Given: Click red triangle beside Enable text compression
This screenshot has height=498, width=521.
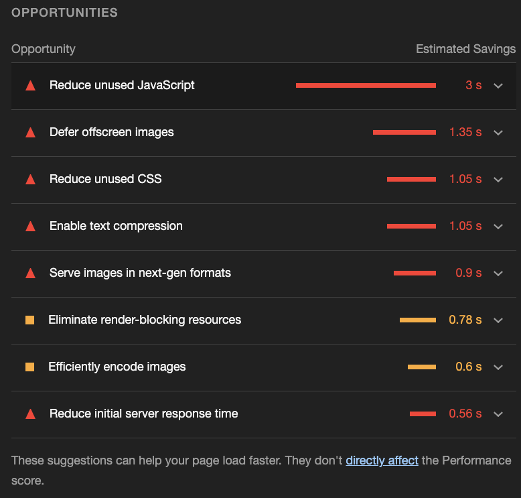Looking at the screenshot, I should 30,227.
